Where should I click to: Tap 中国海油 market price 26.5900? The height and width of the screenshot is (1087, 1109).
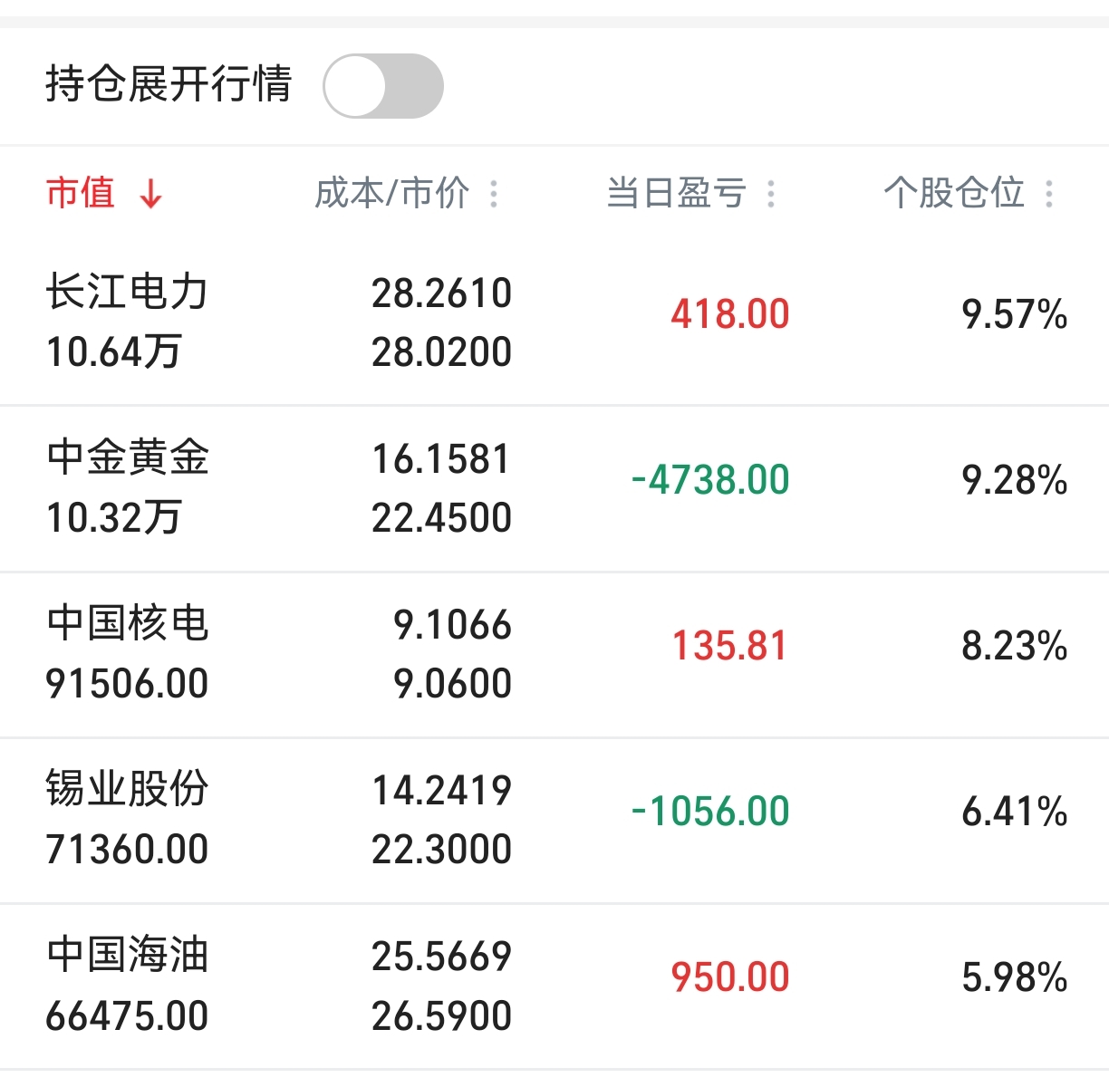click(441, 1015)
